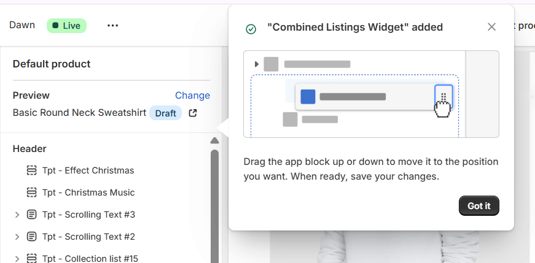Dismiss the Combined Listings Widget popover
This screenshot has width=535, height=263.
click(491, 27)
